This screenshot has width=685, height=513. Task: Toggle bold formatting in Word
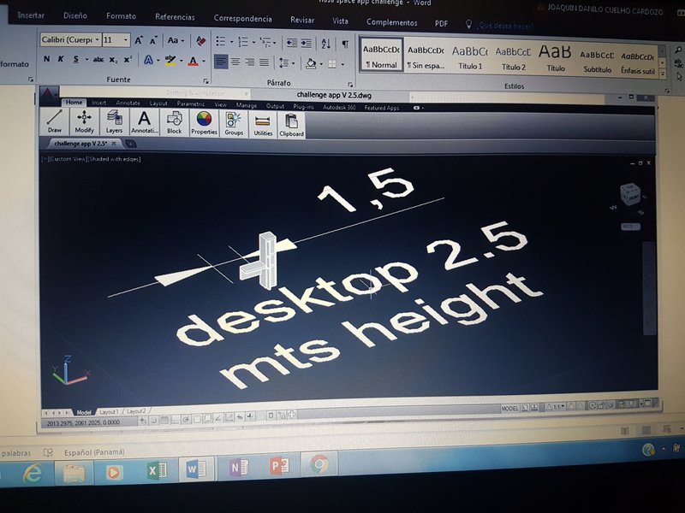[x=47, y=60]
